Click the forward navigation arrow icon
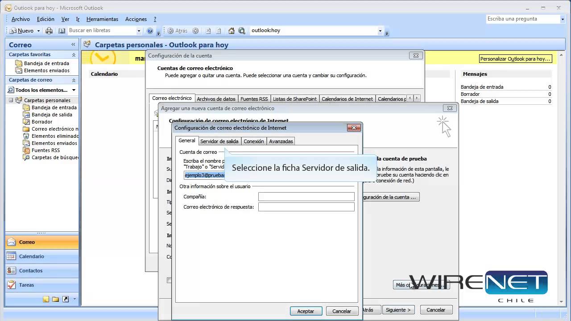The image size is (571, 321). (x=195, y=31)
